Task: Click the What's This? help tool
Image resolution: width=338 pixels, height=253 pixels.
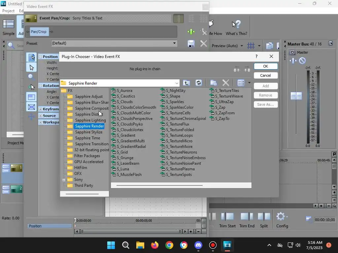Action: click(236, 27)
